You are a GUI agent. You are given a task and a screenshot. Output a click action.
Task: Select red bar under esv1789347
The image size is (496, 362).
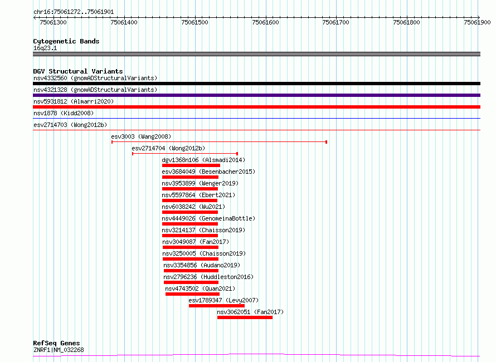pyautogui.click(x=217, y=306)
